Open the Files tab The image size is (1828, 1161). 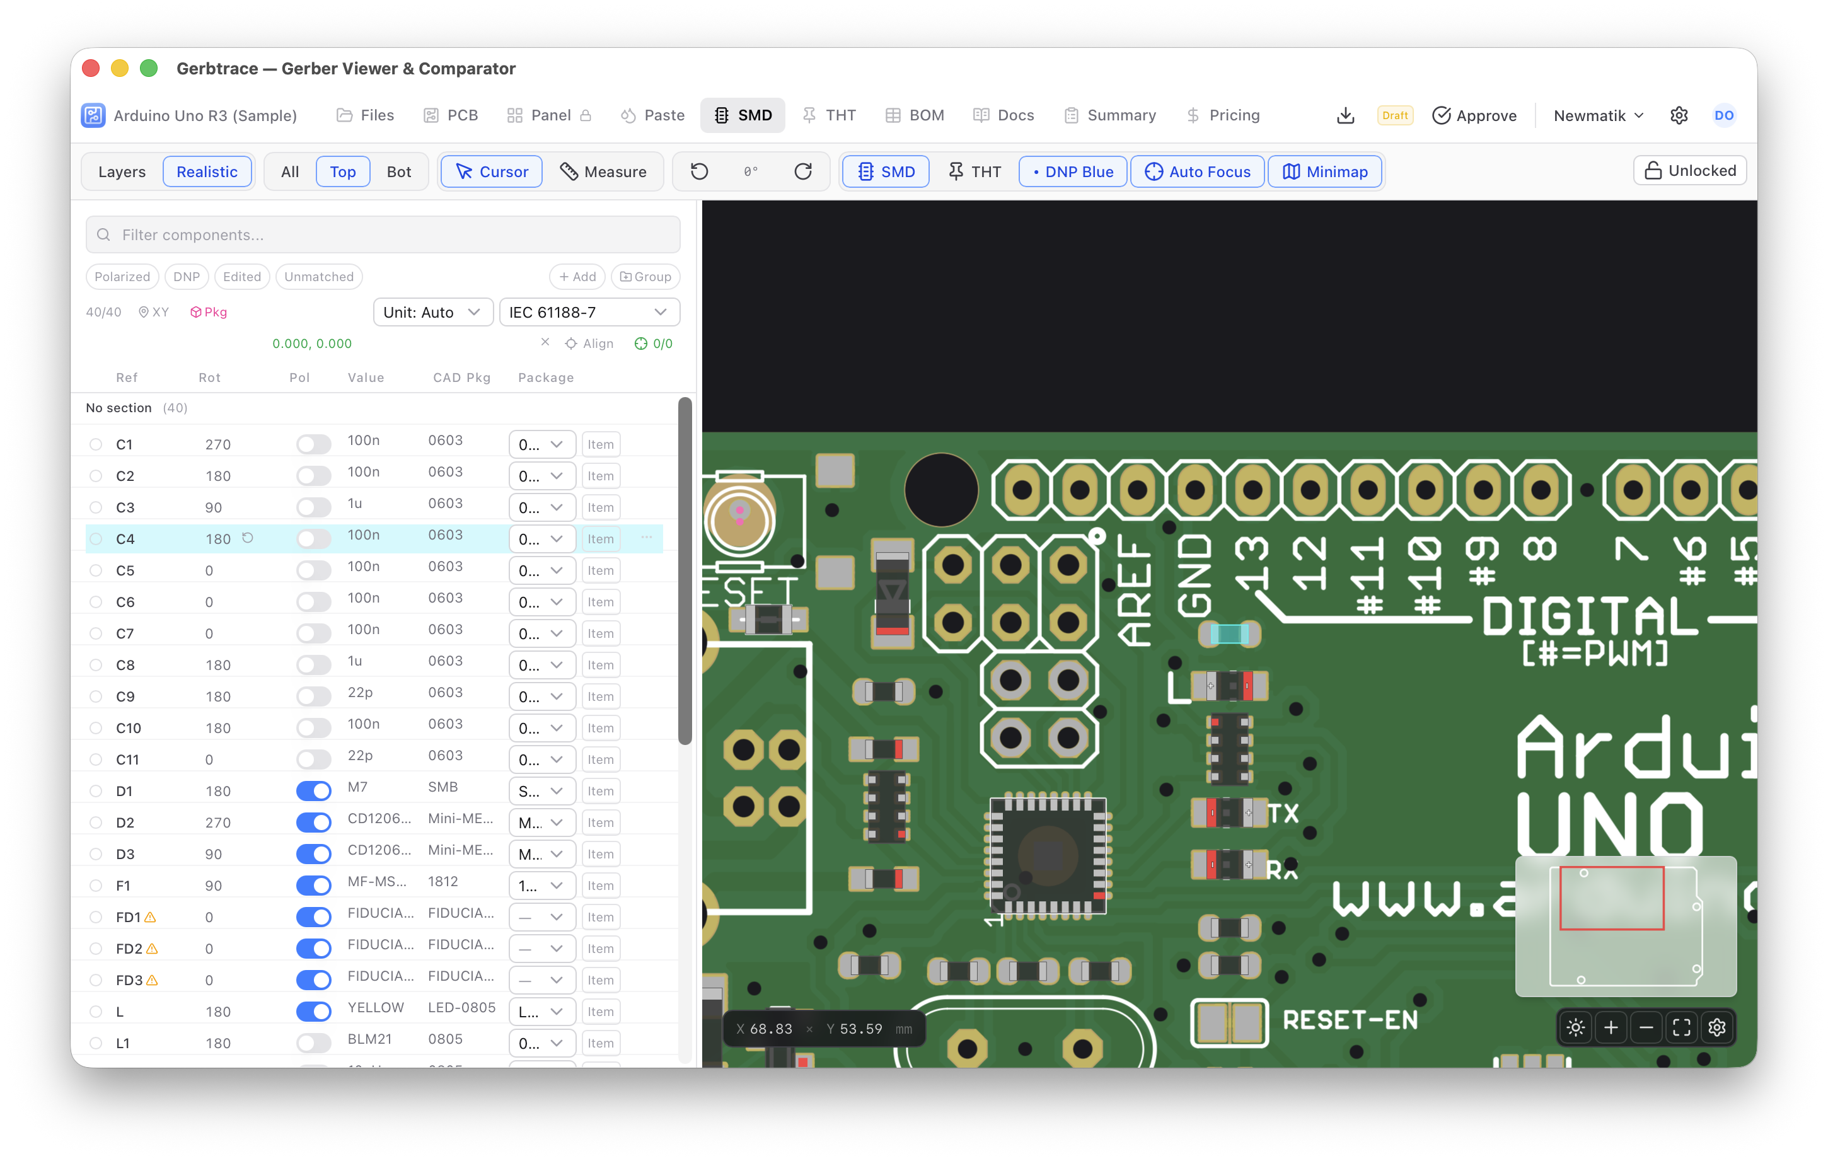click(365, 115)
